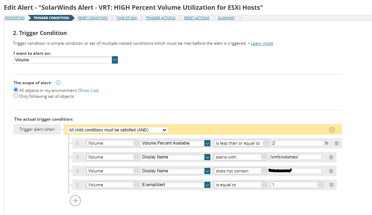Open Volume object dropdown in ExemptAlert row
Image resolution: width=372 pixels, height=215 pixels.
112,185
